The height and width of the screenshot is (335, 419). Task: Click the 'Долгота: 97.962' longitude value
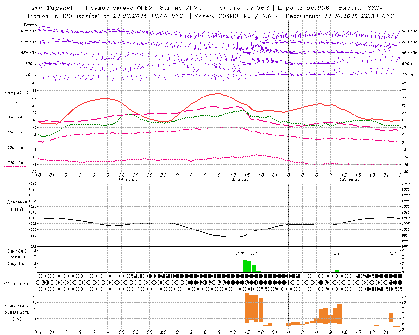click(242, 8)
